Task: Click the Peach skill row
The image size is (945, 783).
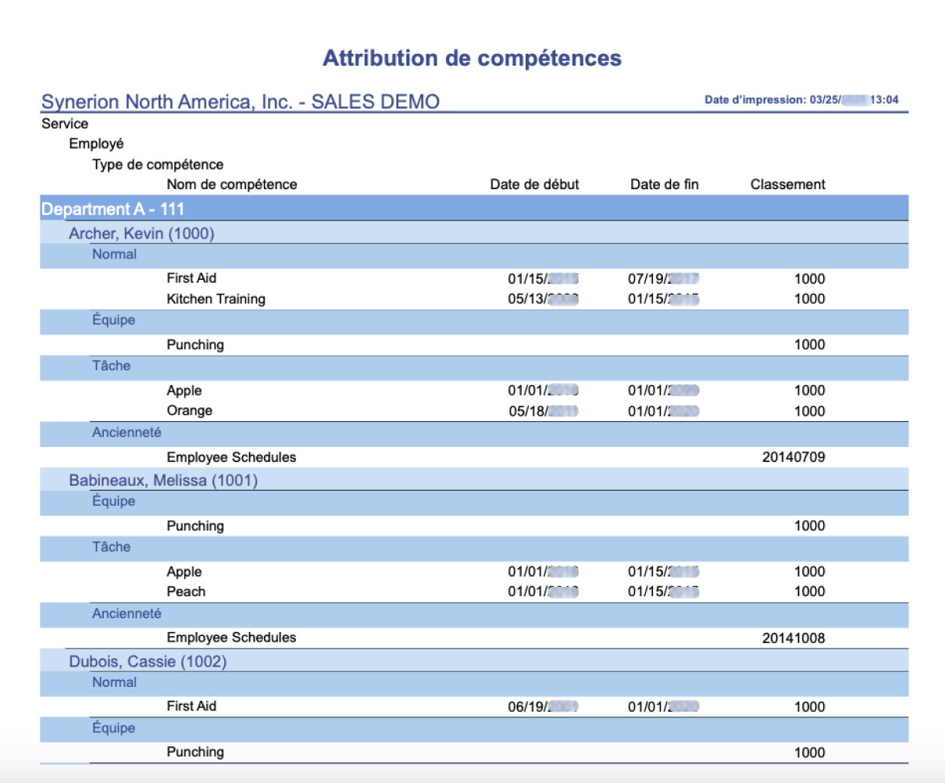Action: coord(474,592)
